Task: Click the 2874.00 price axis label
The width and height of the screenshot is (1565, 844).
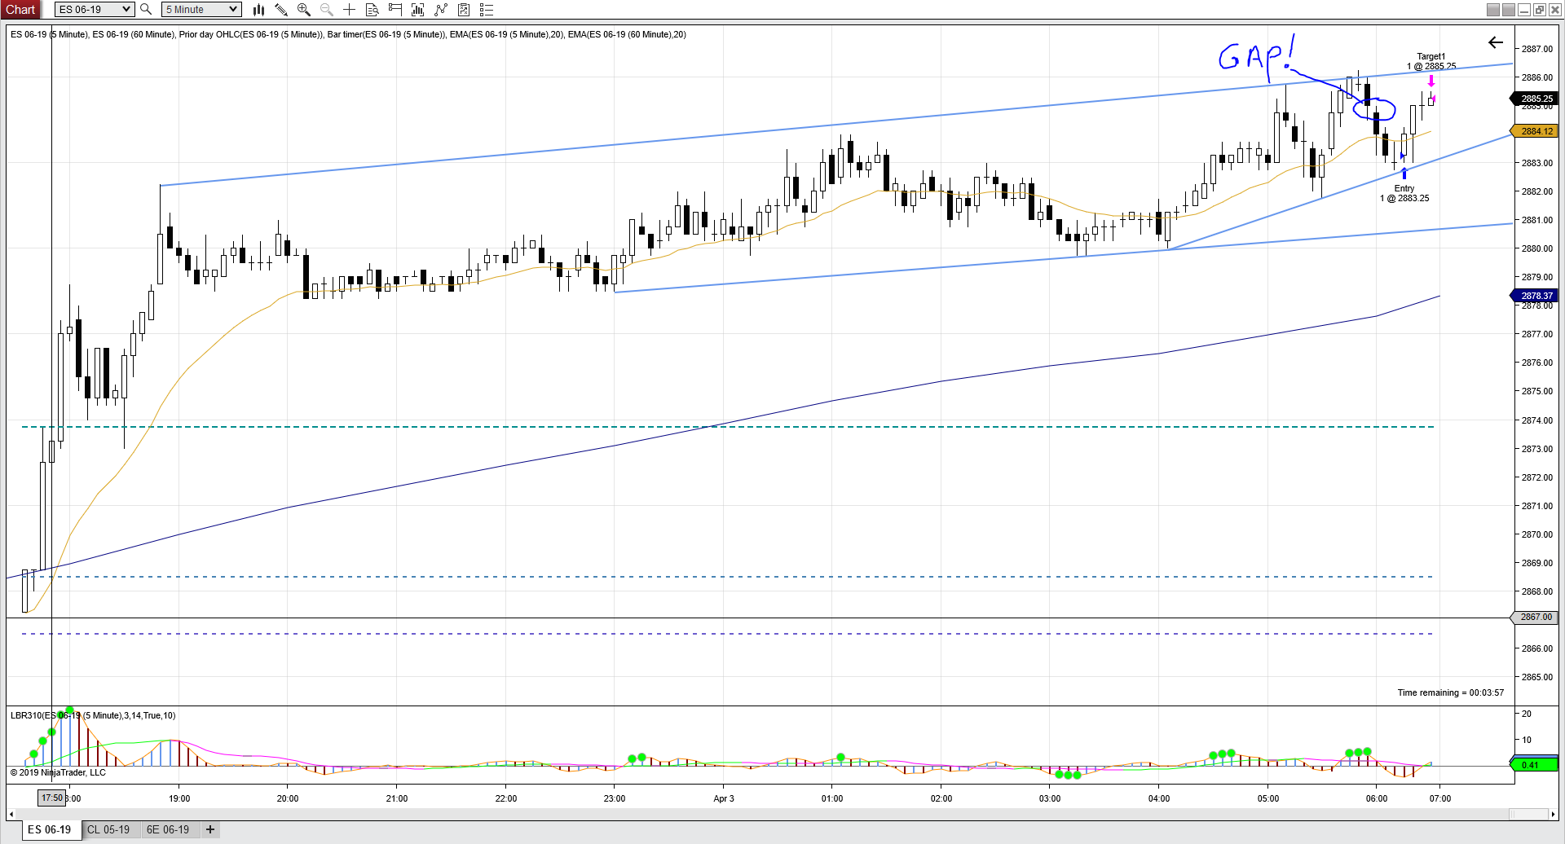Action: pyautogui.click(x=1537, y=420)
